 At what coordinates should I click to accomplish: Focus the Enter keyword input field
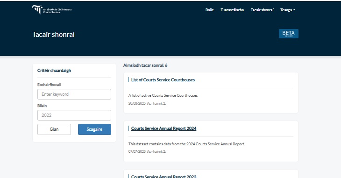tap(74, 94)
